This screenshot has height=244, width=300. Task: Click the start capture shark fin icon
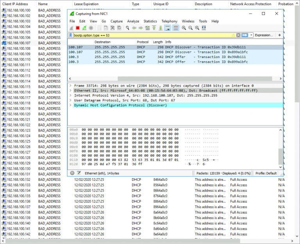click(71, 28)
